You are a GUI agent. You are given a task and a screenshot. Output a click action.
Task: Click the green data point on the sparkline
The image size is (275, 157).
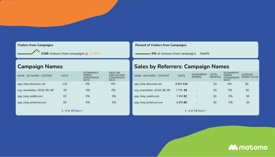click(x=39, y=52)
